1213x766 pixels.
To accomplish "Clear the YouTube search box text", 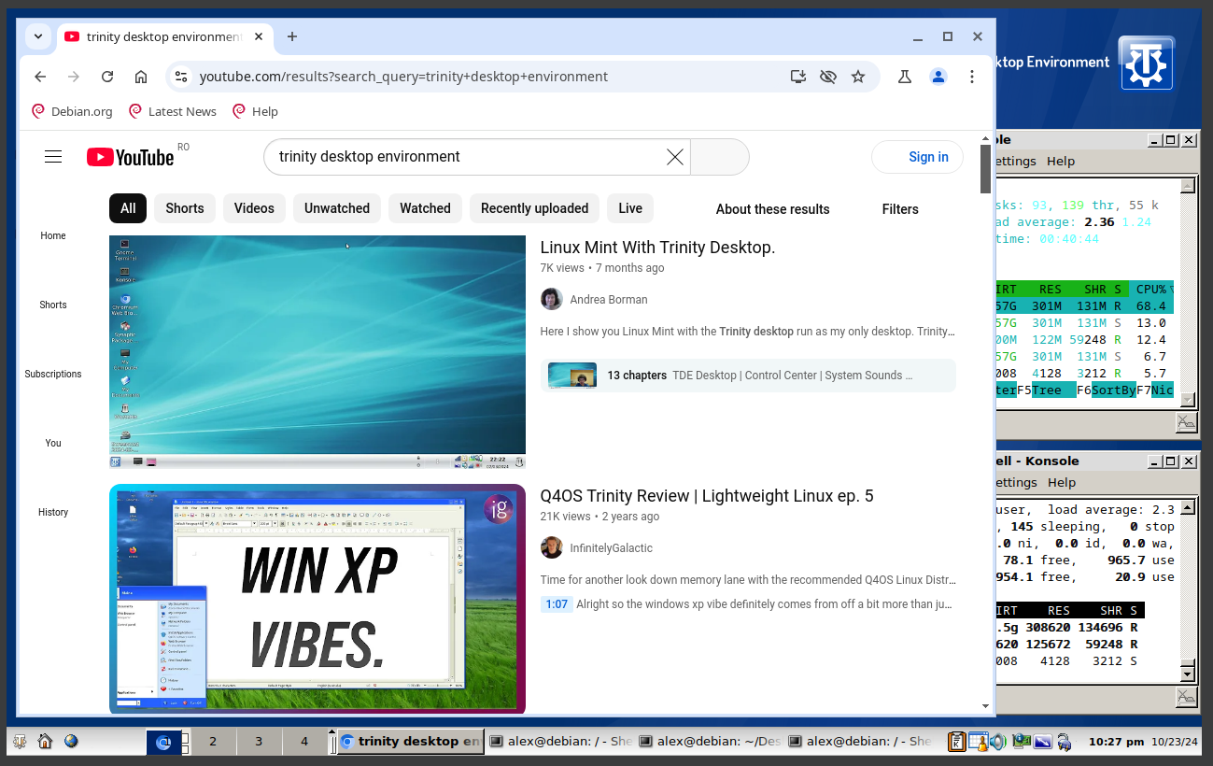I will click(x=674, y=157).
